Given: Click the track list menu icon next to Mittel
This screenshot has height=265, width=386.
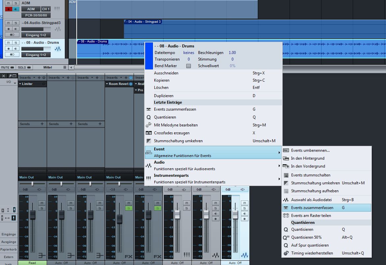Looking at the screenshot, I should click(65, 67).
